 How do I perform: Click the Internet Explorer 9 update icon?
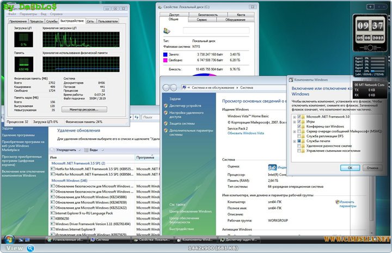tap(52, 230)
